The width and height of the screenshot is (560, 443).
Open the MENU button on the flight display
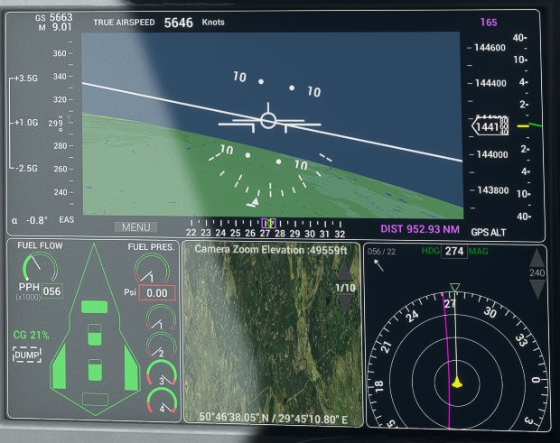pos(135,227)
